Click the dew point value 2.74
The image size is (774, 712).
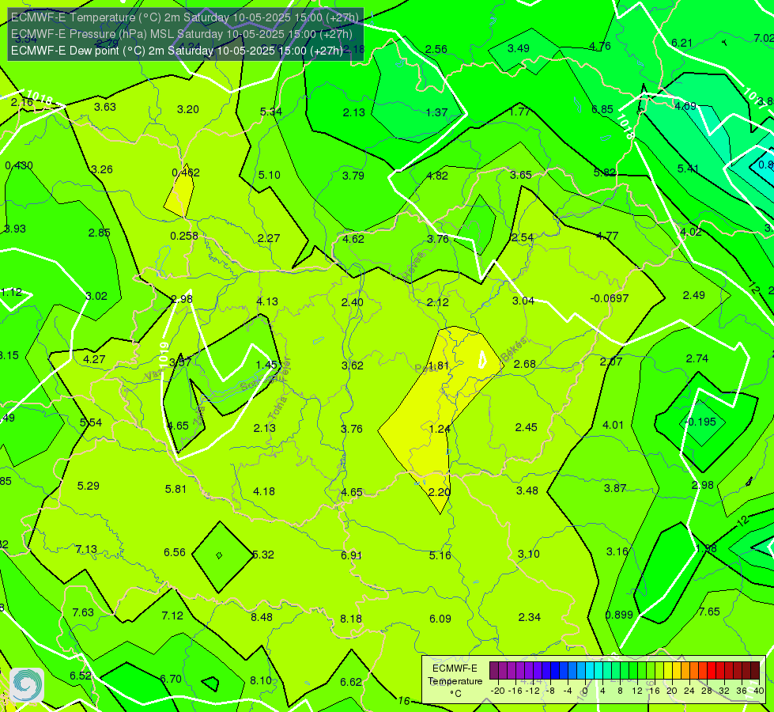(x=697, y=358)
